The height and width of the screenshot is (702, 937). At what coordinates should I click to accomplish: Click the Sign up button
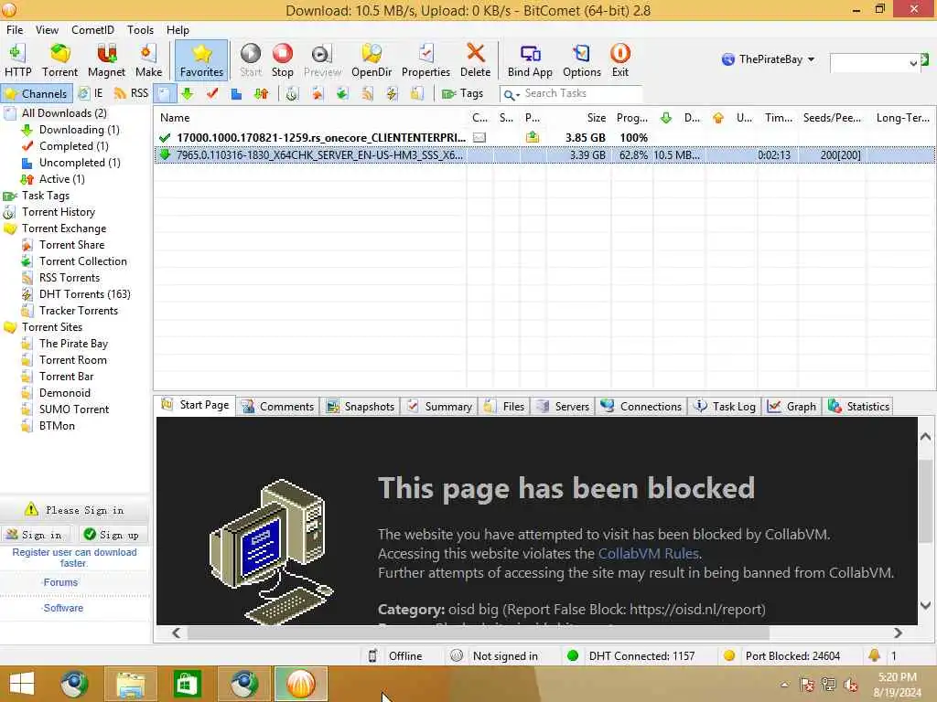tap(112, 535)
